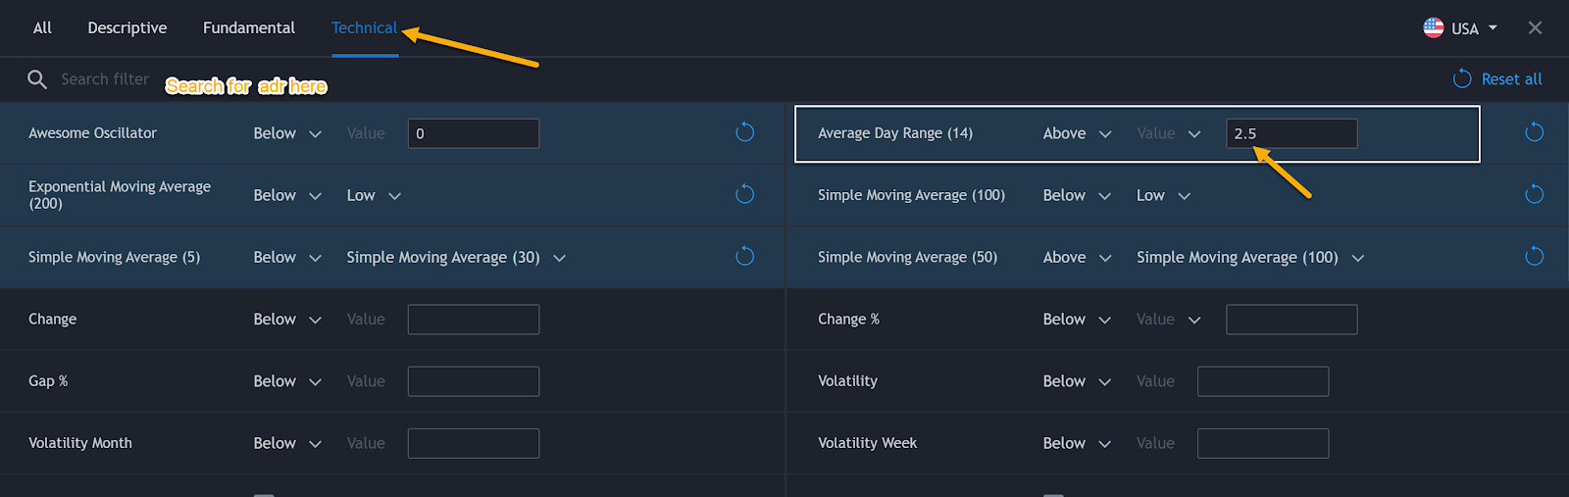Open Exponential Moving Average Low value dropdown
This screenshot has height=497, width=1569.
(x=374, y=196)
